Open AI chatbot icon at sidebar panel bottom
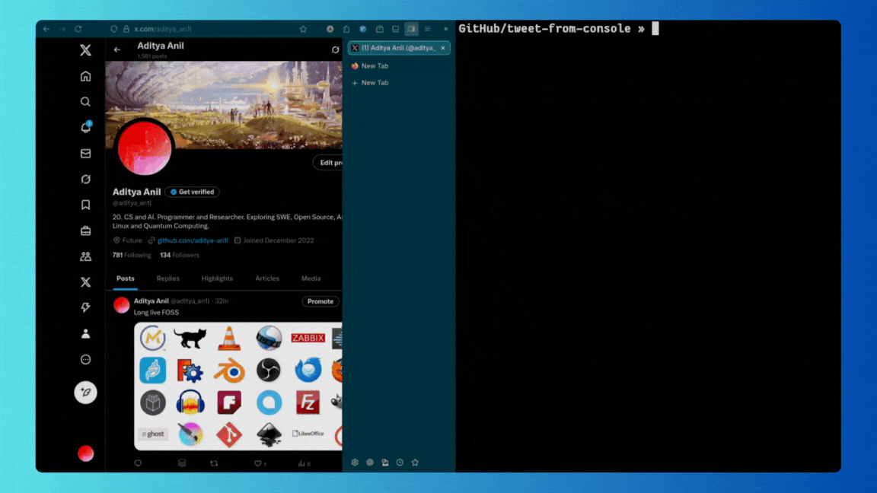Image resolution: width=877 pixels, height=493 pixels. 370,463
